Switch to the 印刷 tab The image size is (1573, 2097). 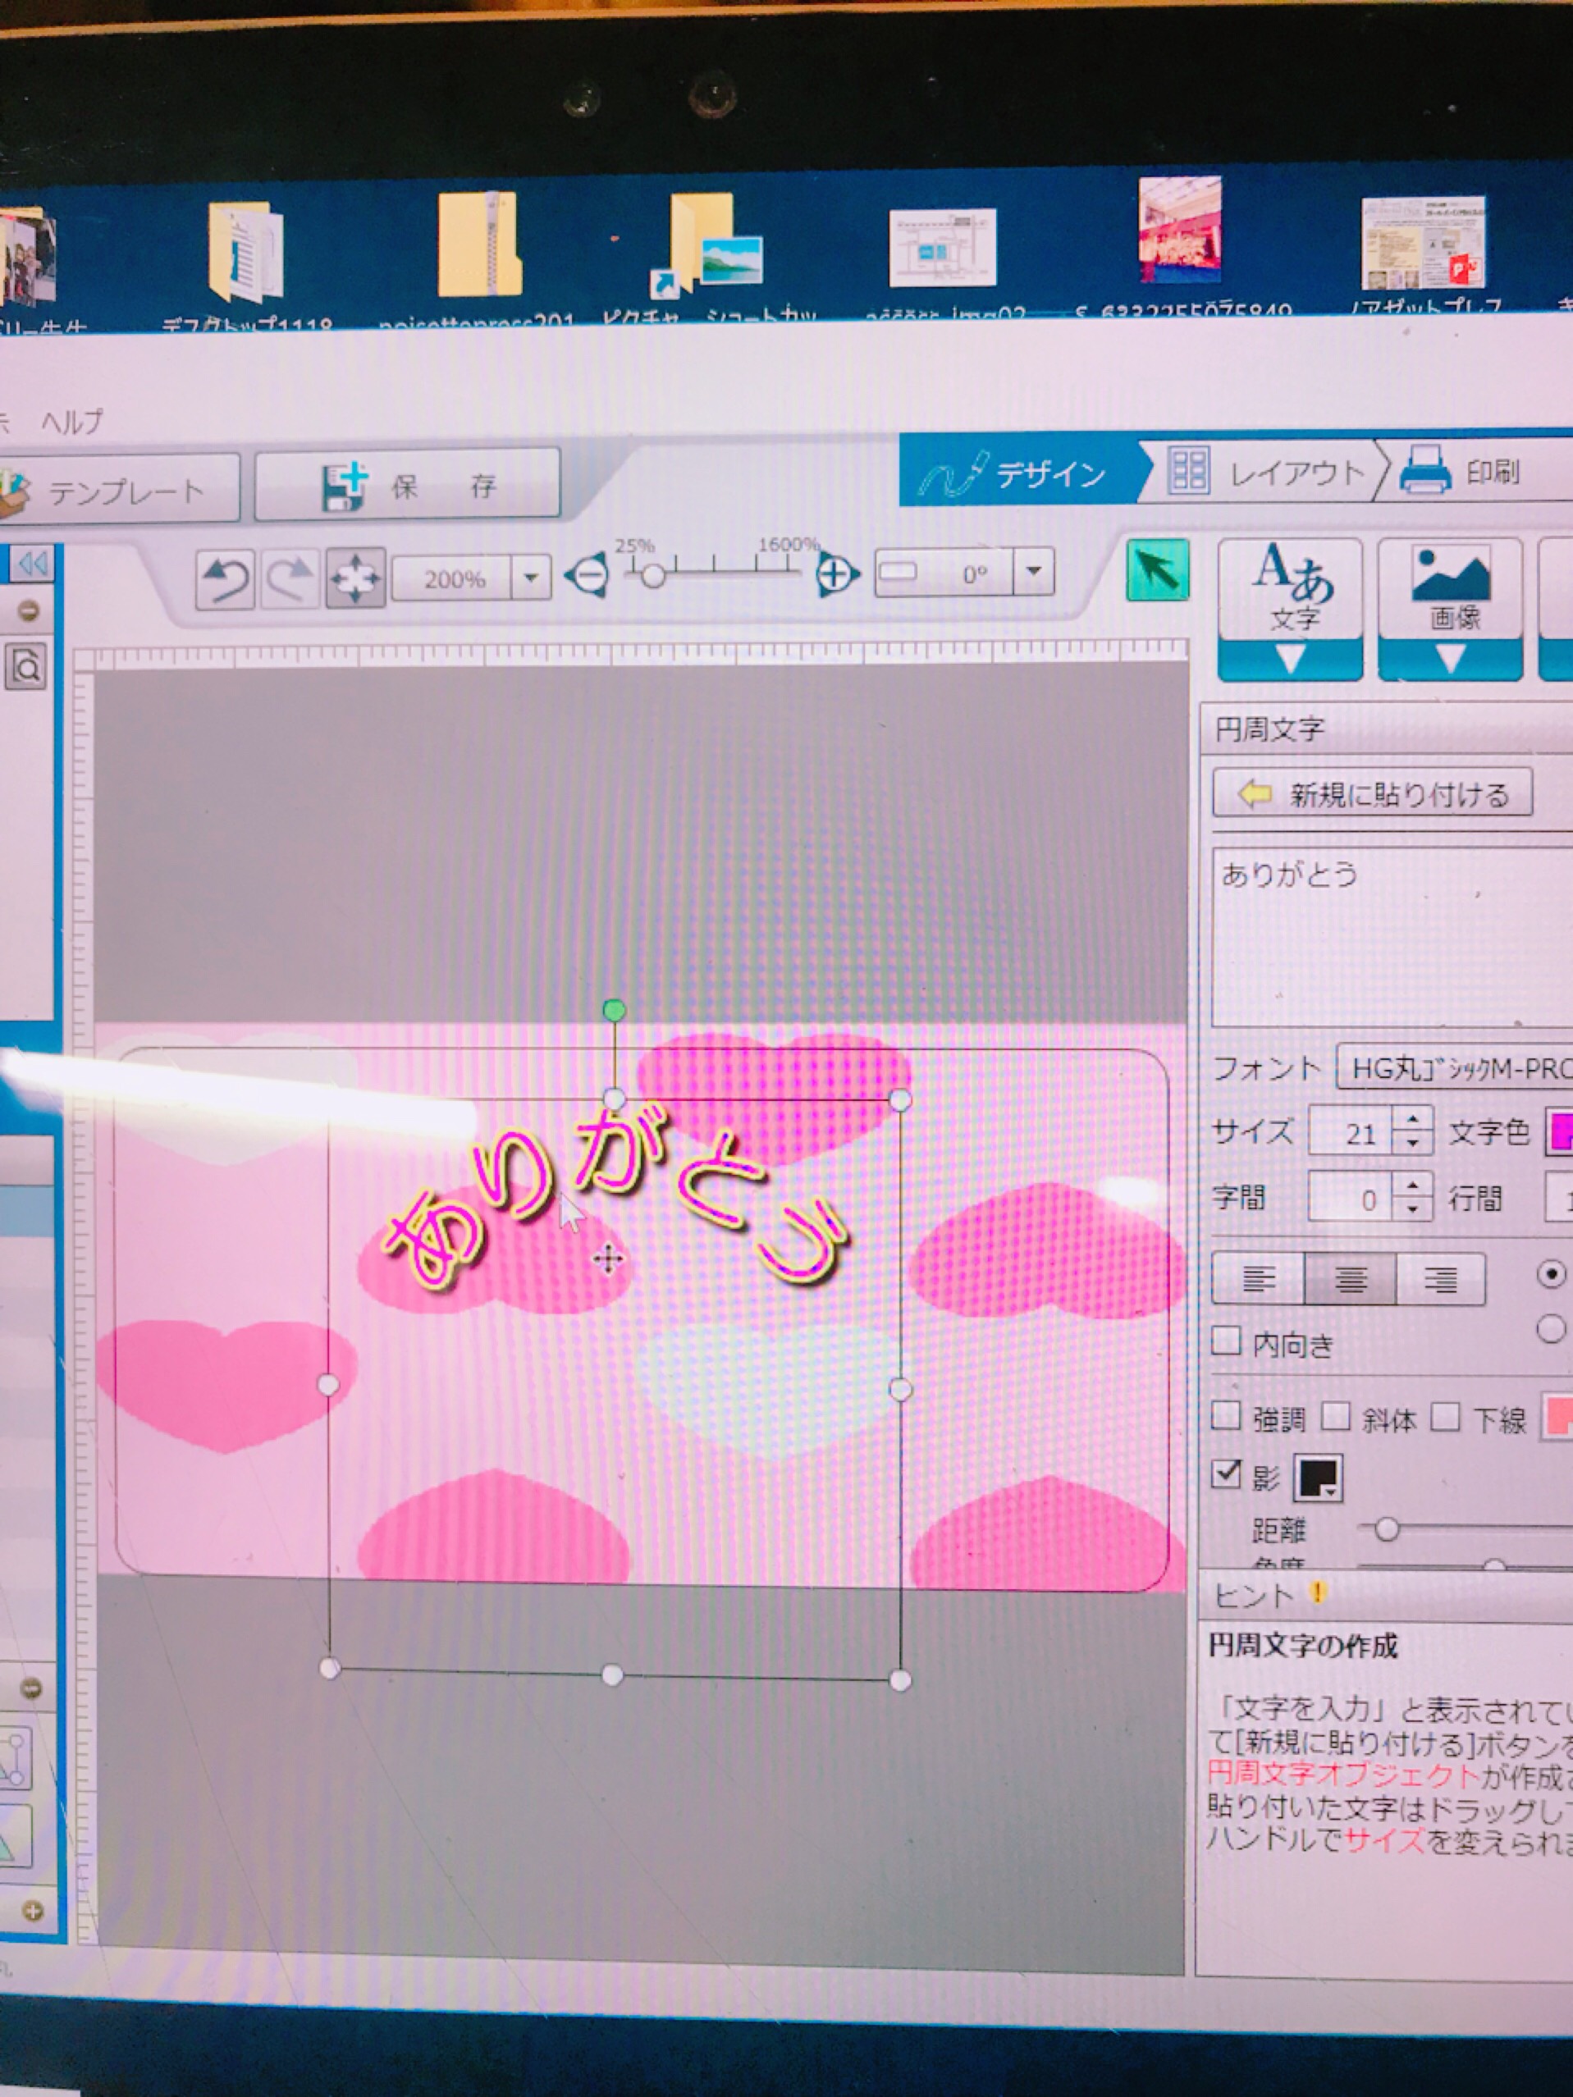tap(1465, 471)
